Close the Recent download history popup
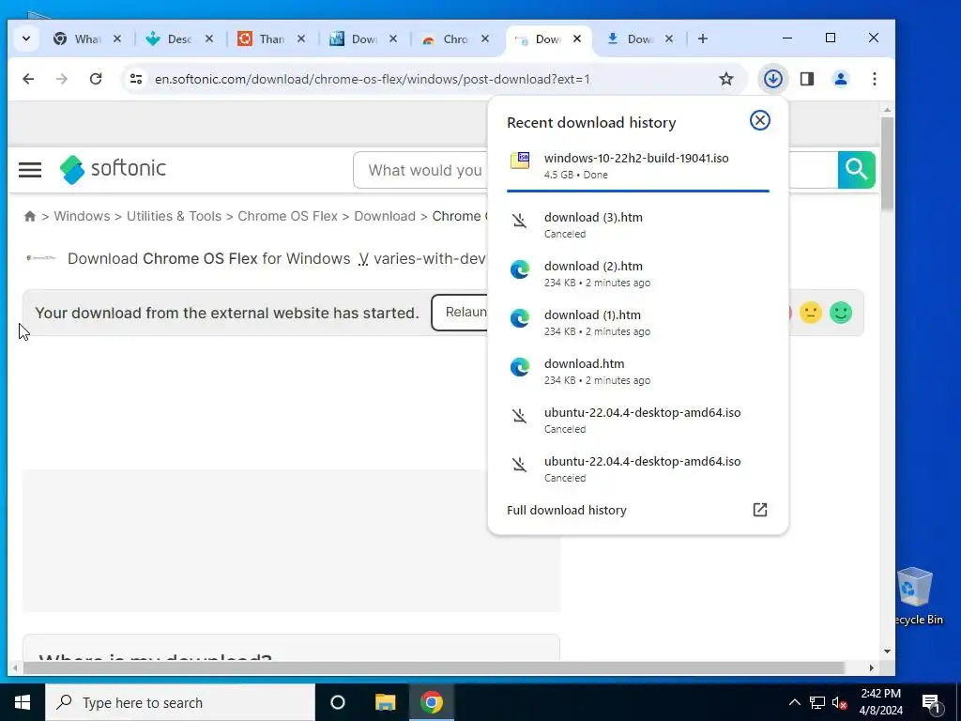 (x=759, y=120)
